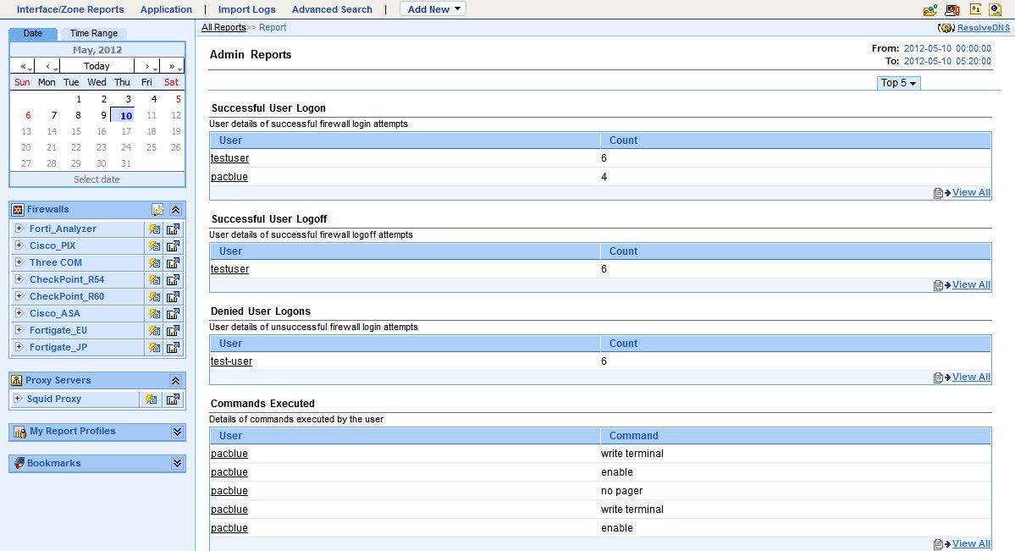Open Import Logs
The height and width of the screenshot is (551, 1015).
[x=246, y=9]
